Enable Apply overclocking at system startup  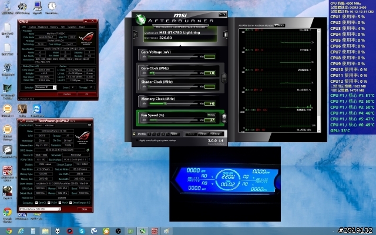click(137, 140)
